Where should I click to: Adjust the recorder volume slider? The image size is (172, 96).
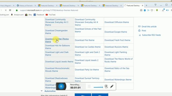point(98,87)
